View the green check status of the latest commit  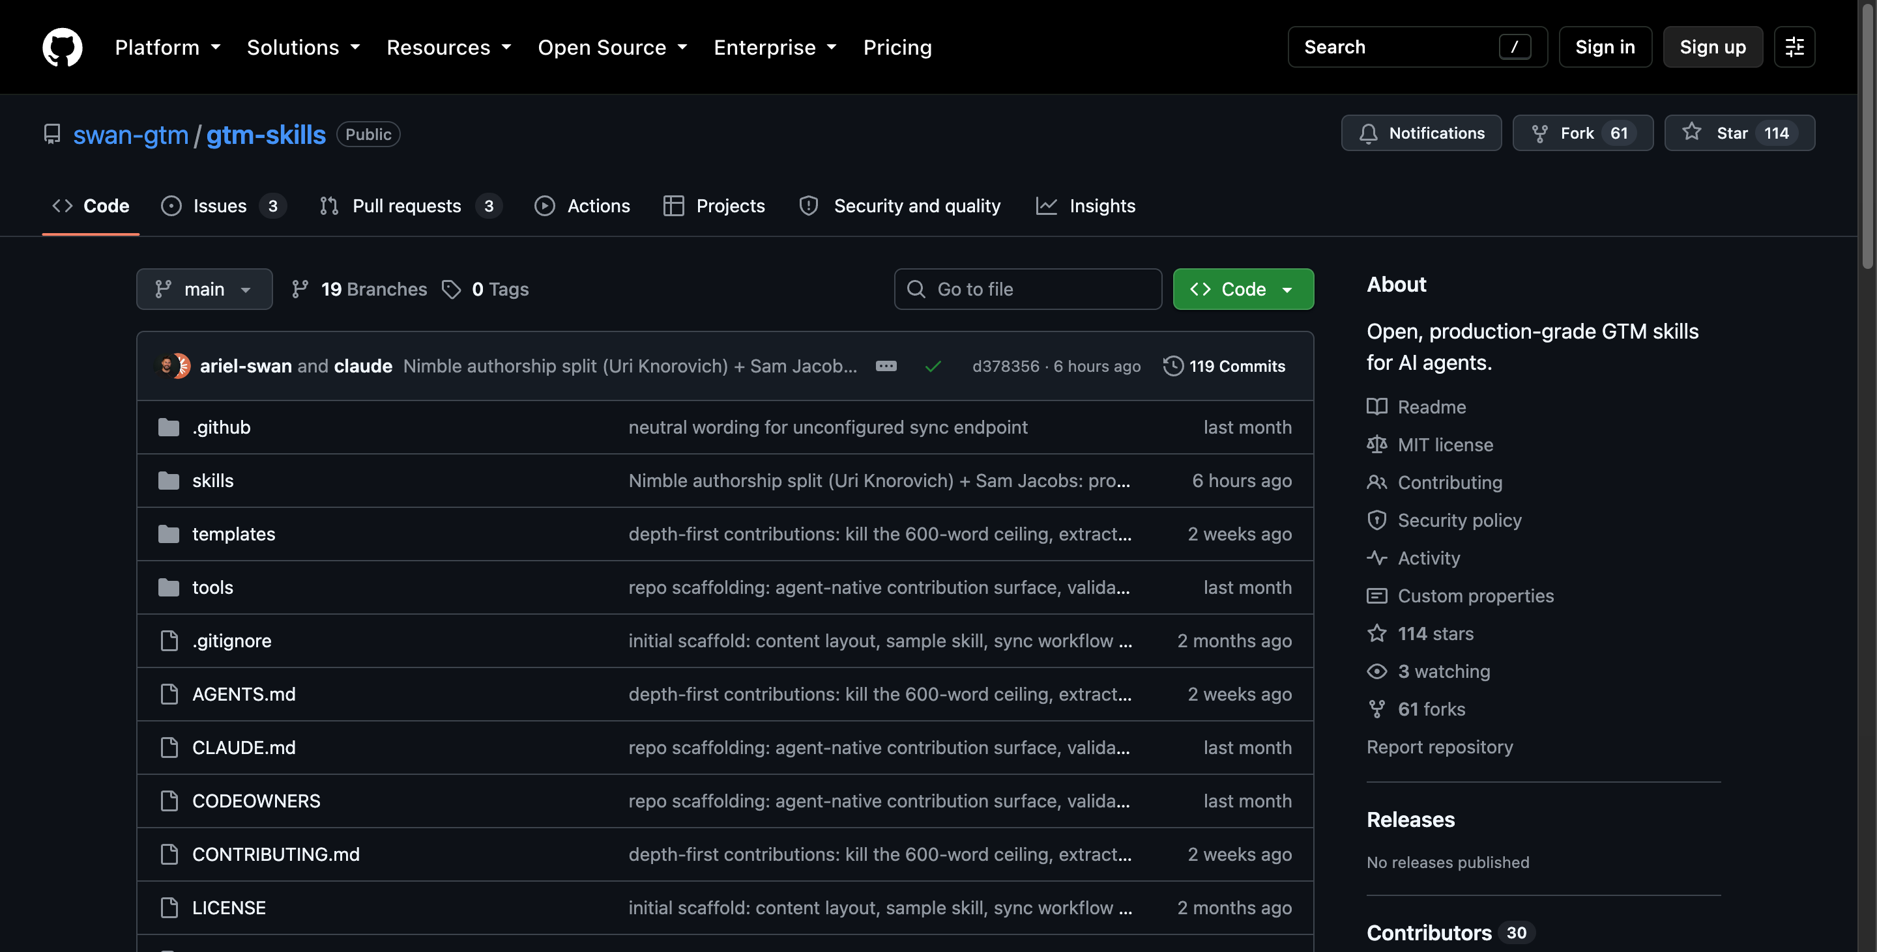point(933,366)
